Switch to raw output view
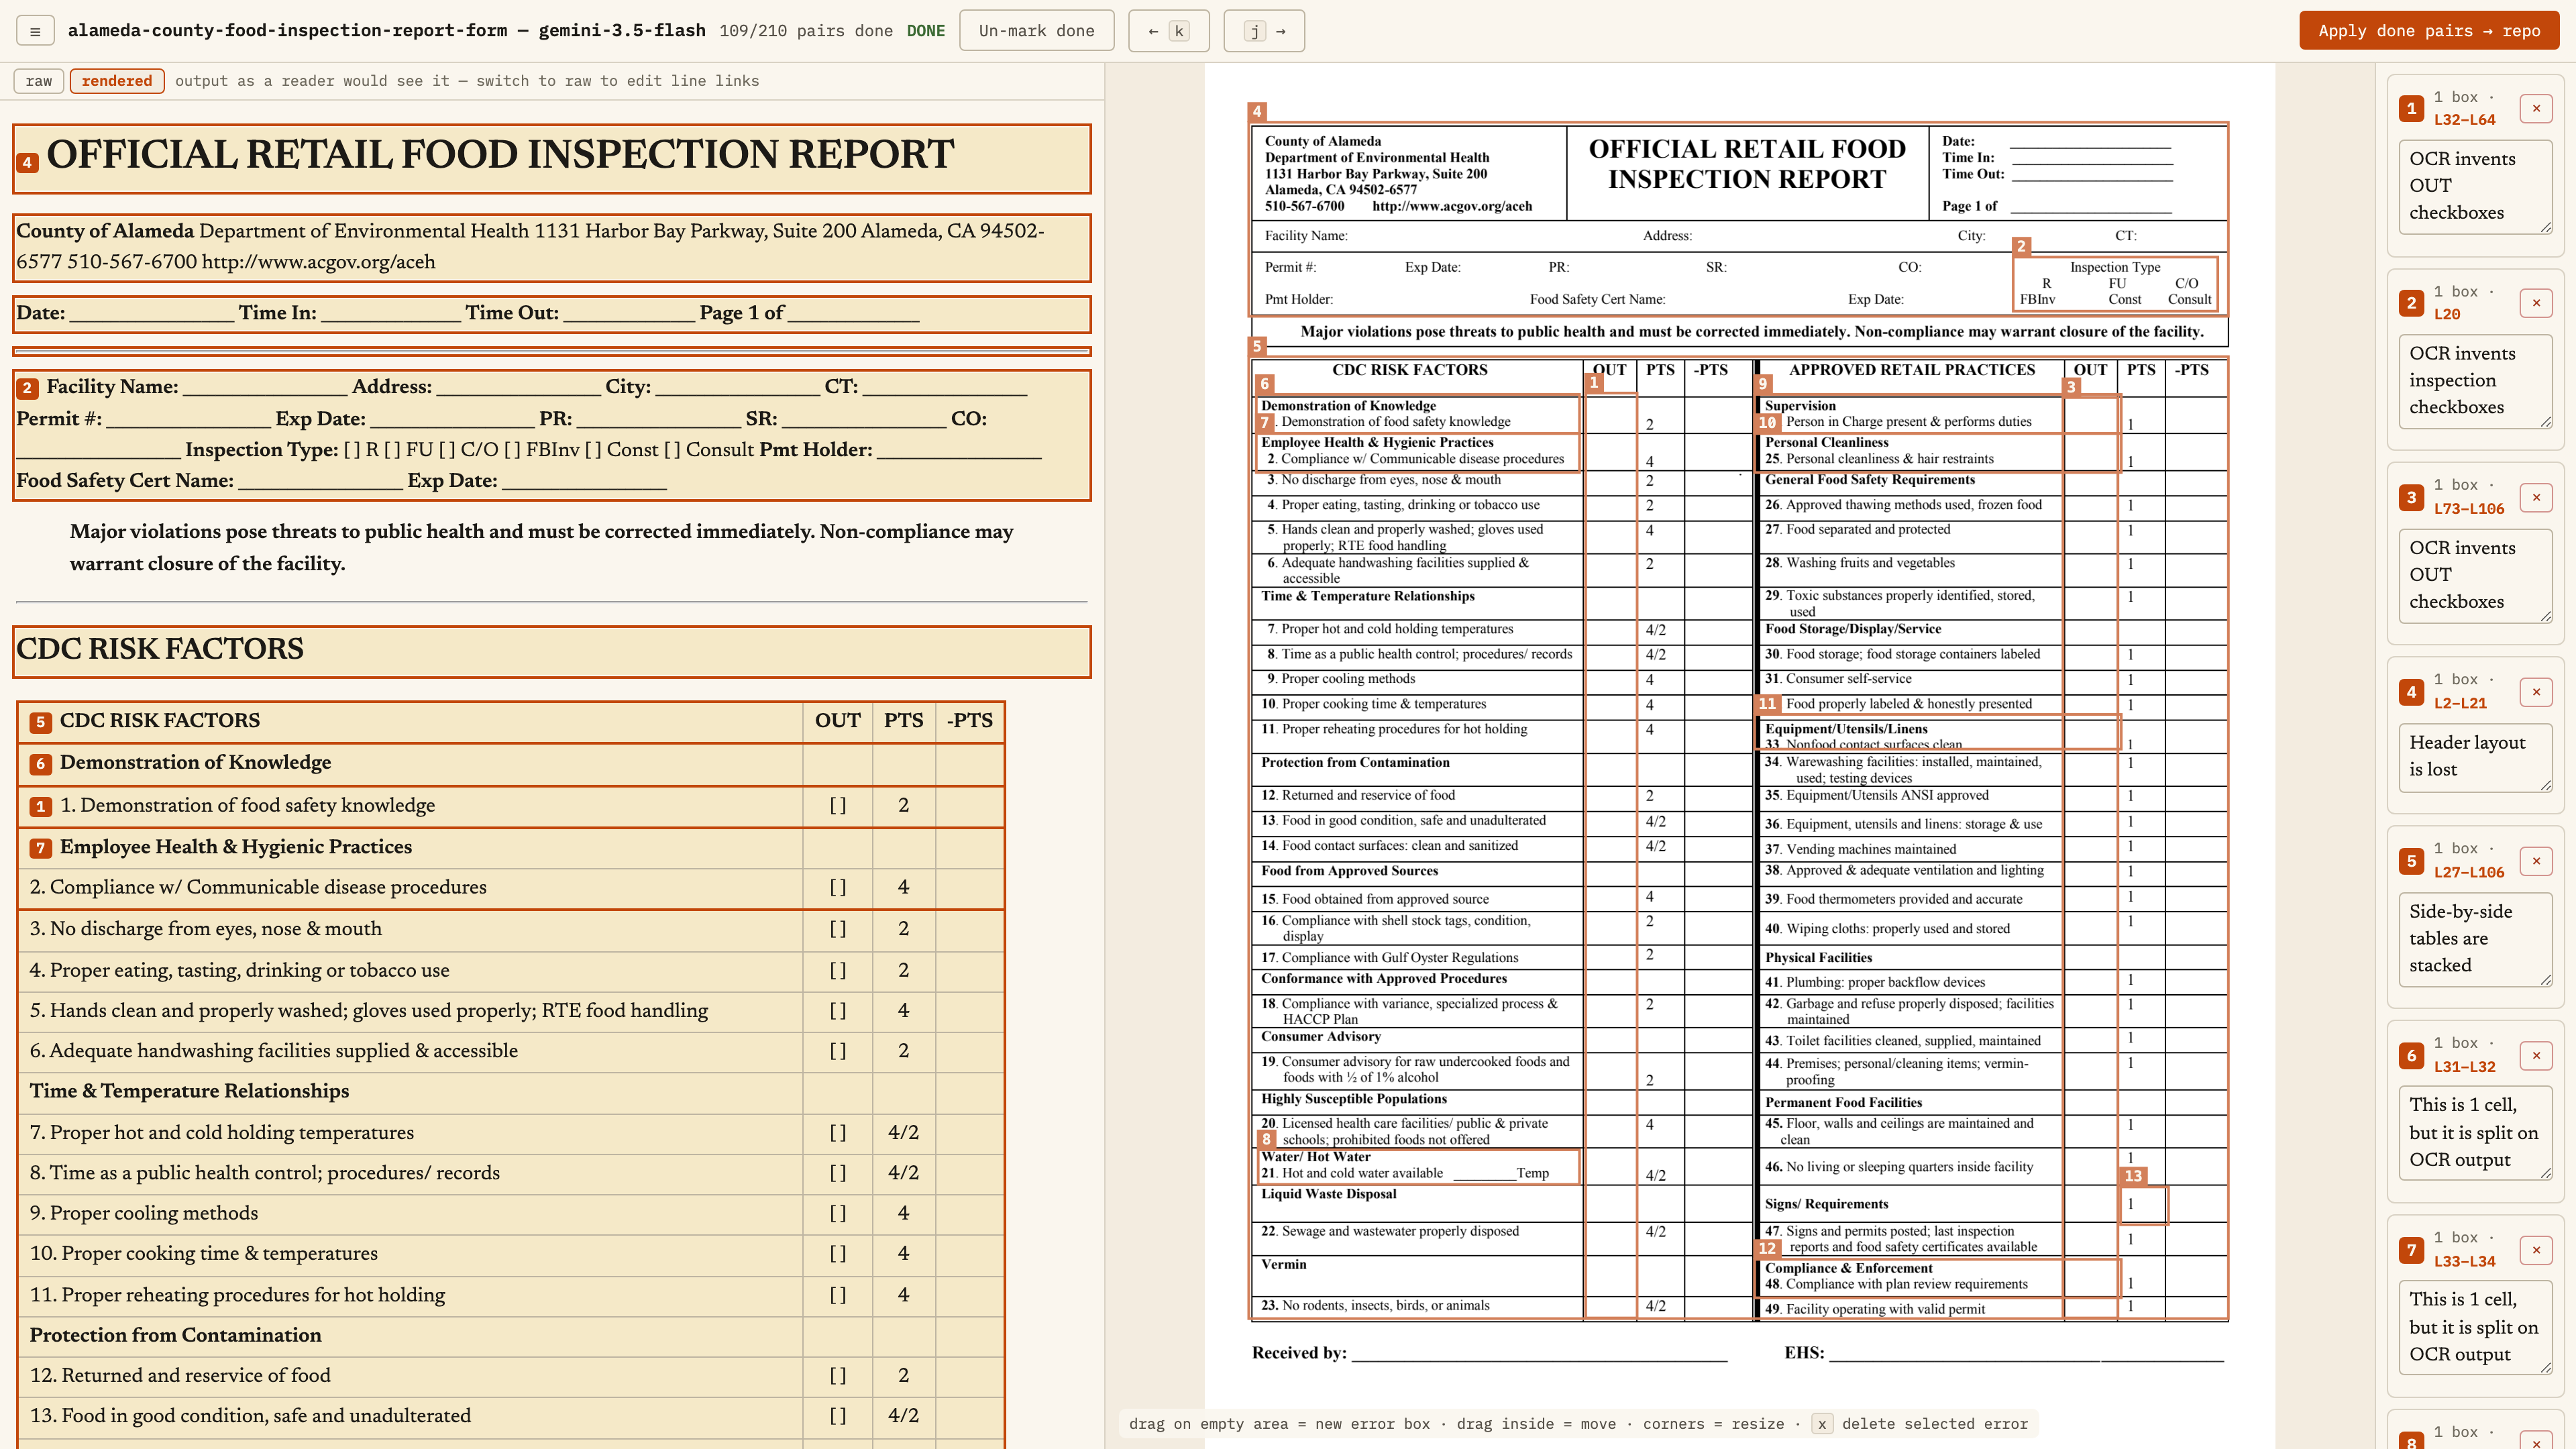 point(39,81)
